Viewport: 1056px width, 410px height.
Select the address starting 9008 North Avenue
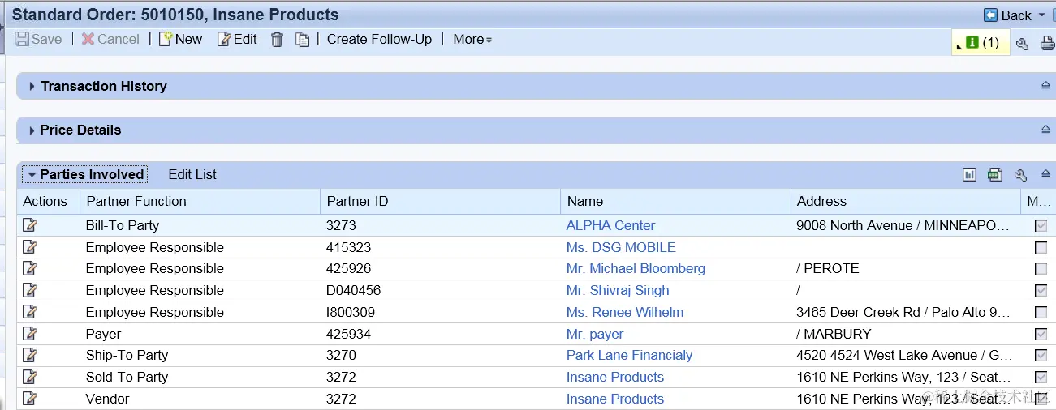coord(903,225)
